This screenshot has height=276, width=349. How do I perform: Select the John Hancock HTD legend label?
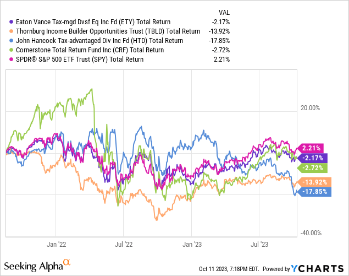[102, 41]
